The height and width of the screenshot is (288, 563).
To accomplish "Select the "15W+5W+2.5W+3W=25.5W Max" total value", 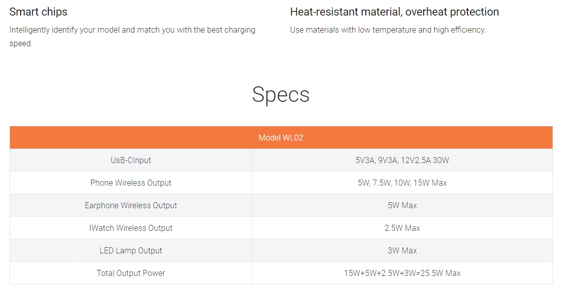I will [x=402, y=273].
